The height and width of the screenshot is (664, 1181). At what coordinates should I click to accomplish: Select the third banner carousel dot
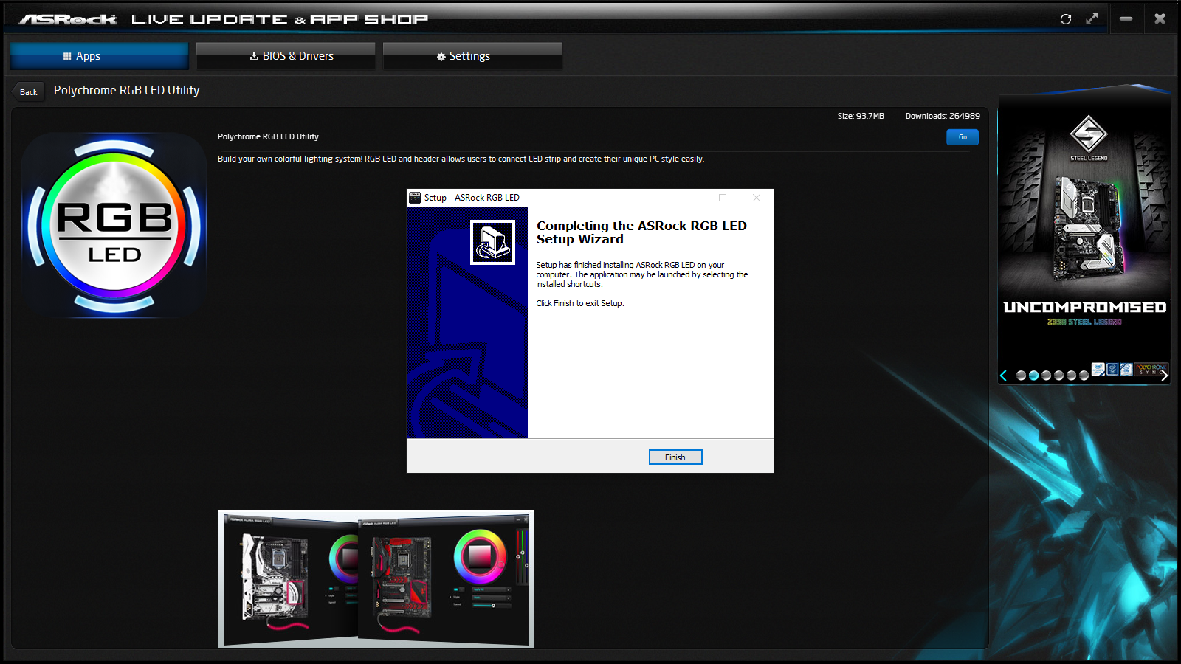[x=1046, y=376]
